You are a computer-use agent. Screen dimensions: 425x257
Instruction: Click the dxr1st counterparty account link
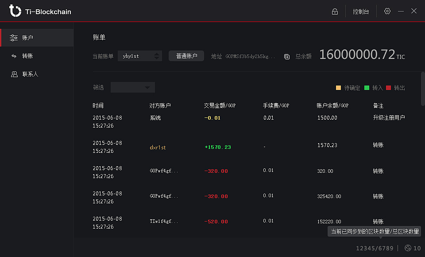(x=158, y=147)
